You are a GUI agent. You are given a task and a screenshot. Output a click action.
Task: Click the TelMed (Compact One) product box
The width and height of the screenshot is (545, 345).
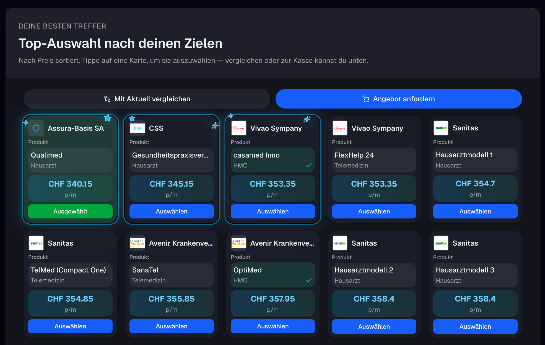(x=70, y=275)
